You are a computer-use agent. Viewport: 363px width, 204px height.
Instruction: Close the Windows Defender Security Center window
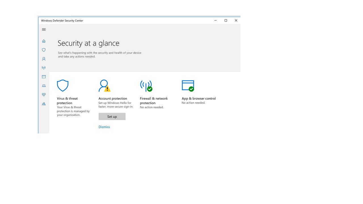[x=236, y=20]
